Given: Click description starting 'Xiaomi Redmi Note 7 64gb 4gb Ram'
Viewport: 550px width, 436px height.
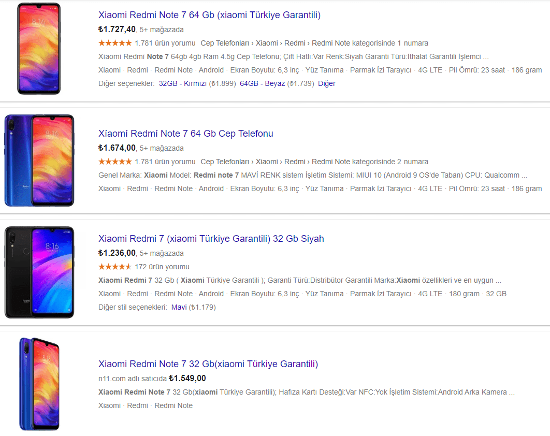Looking at the screenshot, I should [294, 56].
